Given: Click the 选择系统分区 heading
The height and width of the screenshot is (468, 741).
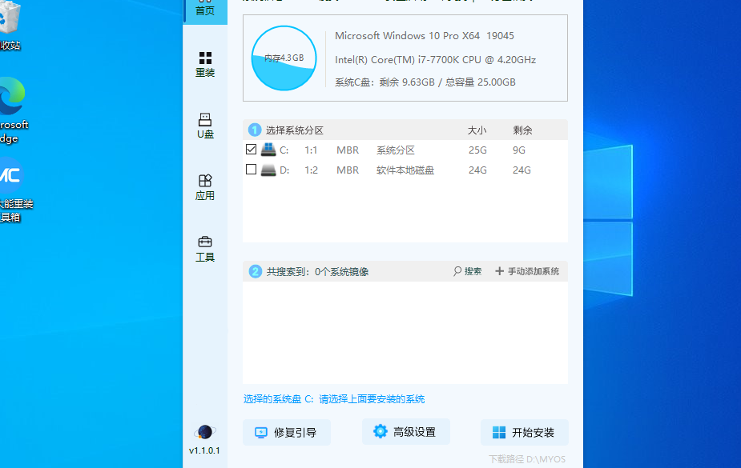Looking at the screenshot, I should [295, 130].
